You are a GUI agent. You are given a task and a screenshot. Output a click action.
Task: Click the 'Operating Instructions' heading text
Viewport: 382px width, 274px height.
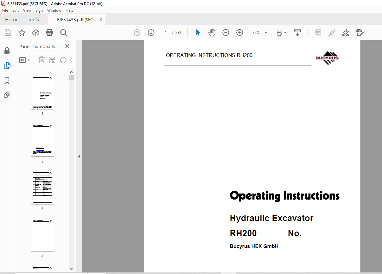pos(284,196)
